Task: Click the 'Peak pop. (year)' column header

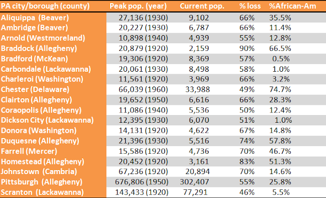Action: point(138,6)
